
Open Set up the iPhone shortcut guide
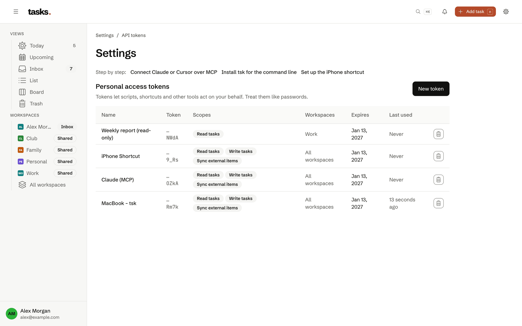click(332, 72)
